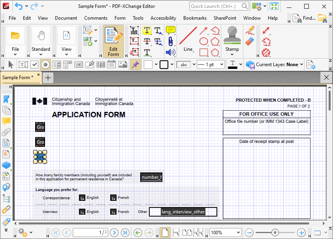Open the Accessibility menu
Screen dimensions: 333x239
click(163, 18)
